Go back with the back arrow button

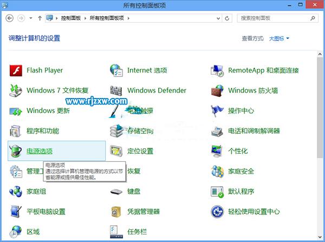pos(9,18)
